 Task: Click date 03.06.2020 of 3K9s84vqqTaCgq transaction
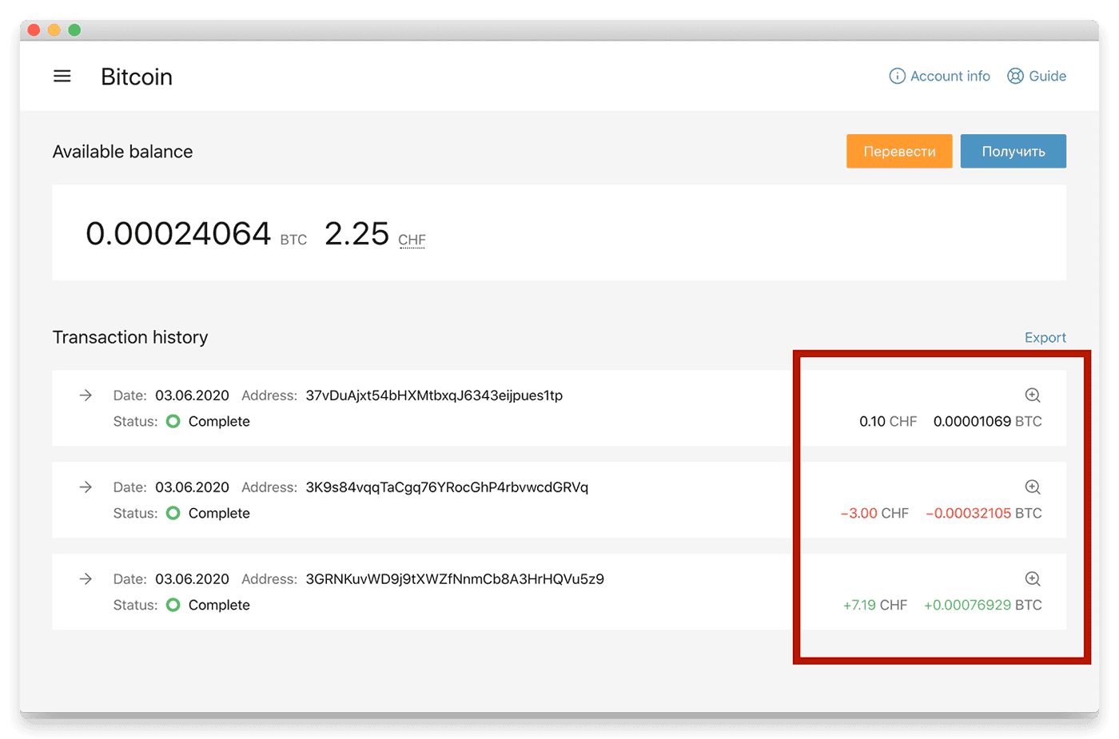pyautogui.click(x=192, y=487)
